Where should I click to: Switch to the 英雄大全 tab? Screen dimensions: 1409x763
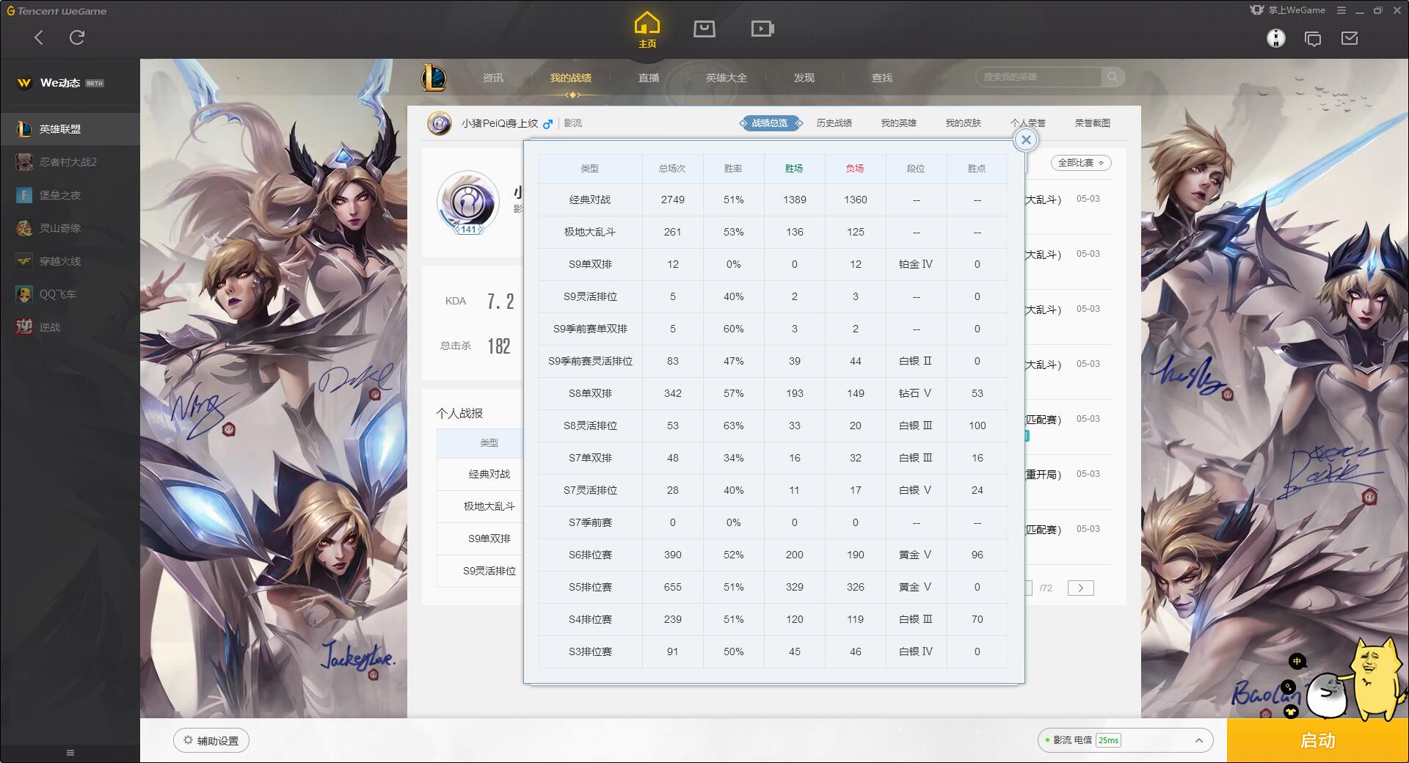pos(727,78)
